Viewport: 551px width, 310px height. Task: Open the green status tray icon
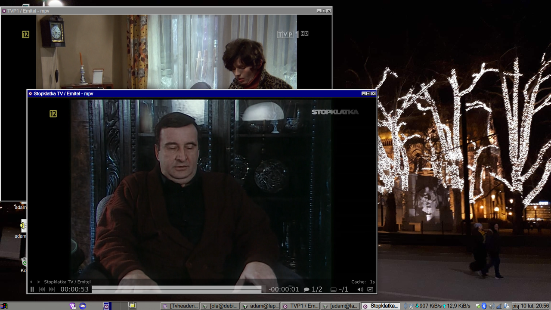click(x=478, y=306)
